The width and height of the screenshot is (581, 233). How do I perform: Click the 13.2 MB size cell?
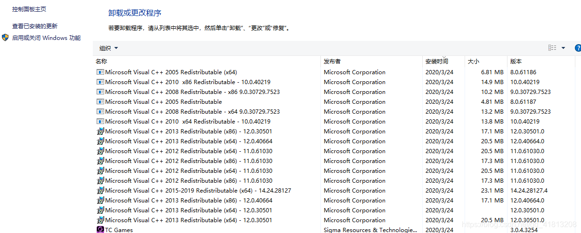tap(492, 112)
